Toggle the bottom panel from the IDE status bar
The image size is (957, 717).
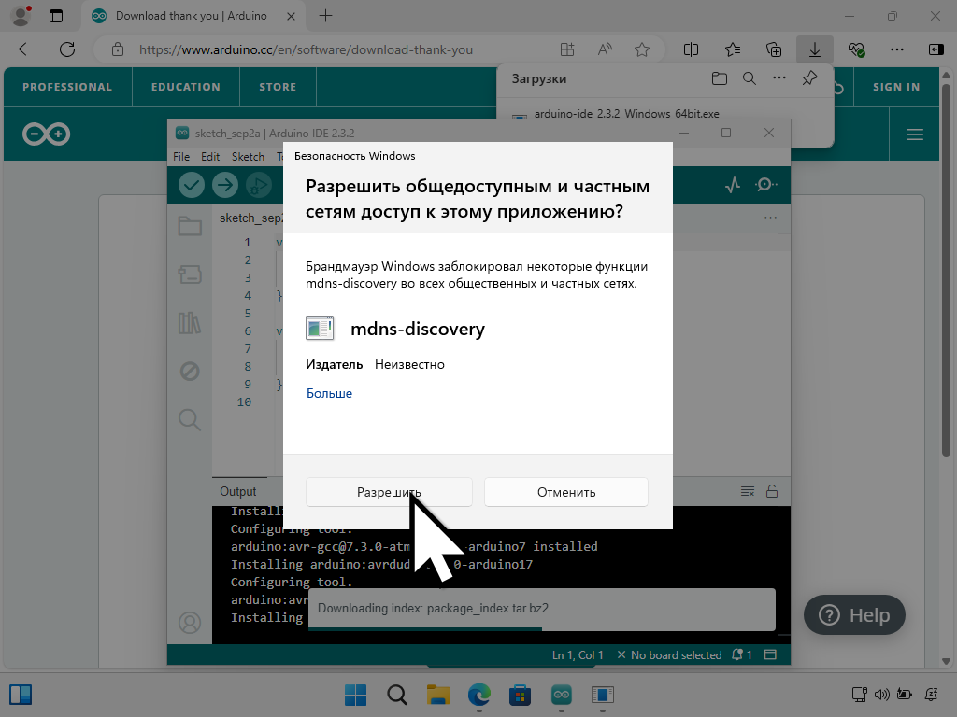click(x=770, y=654)
